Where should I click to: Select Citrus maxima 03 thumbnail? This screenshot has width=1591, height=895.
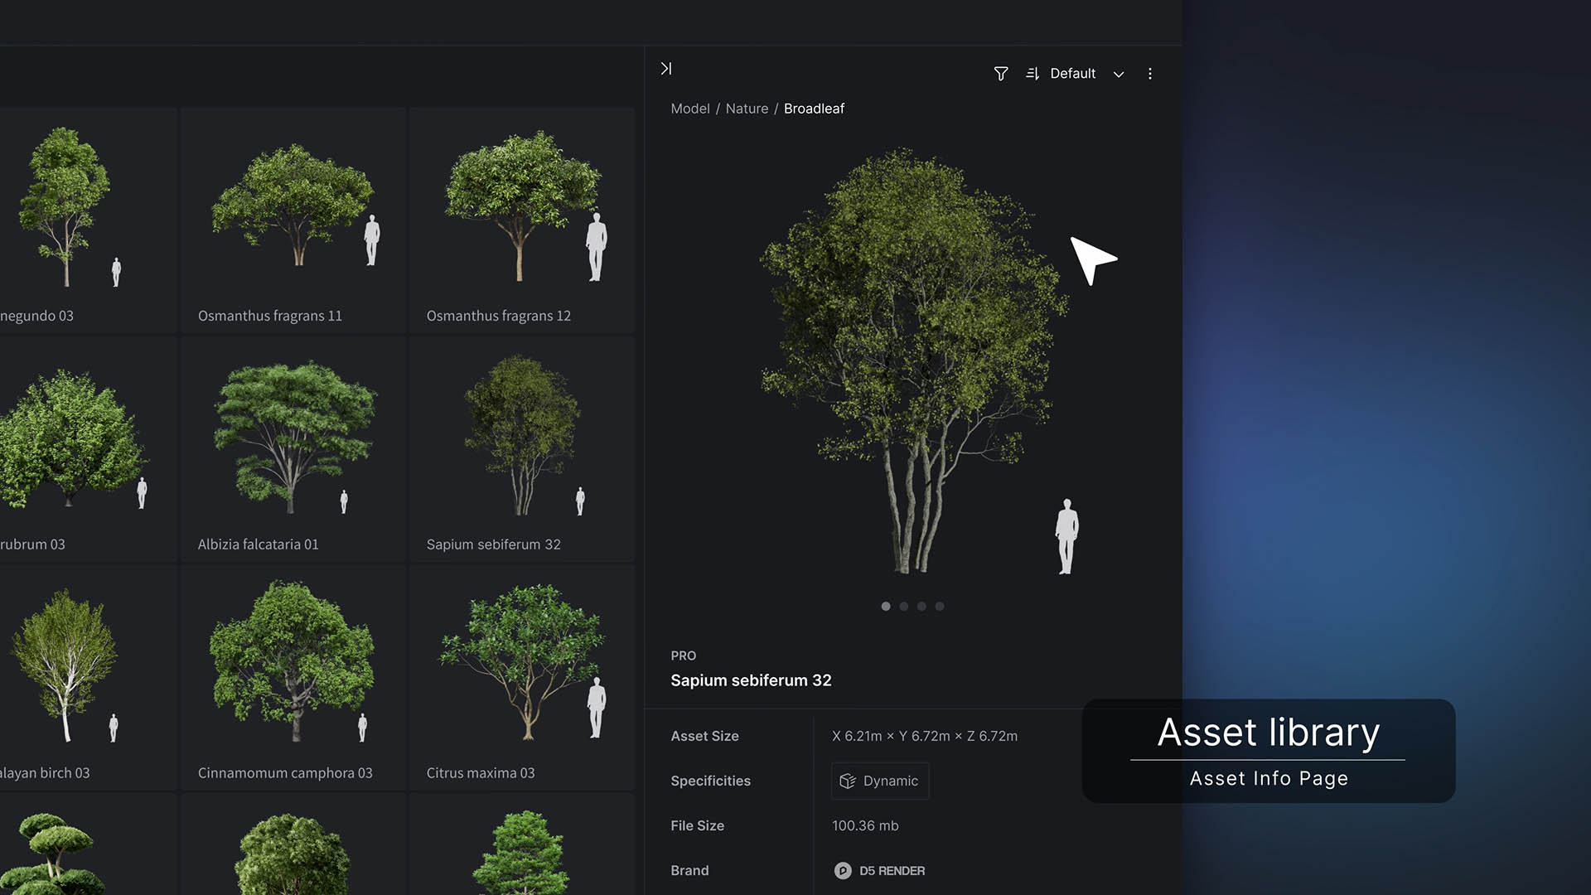point(522,675)
